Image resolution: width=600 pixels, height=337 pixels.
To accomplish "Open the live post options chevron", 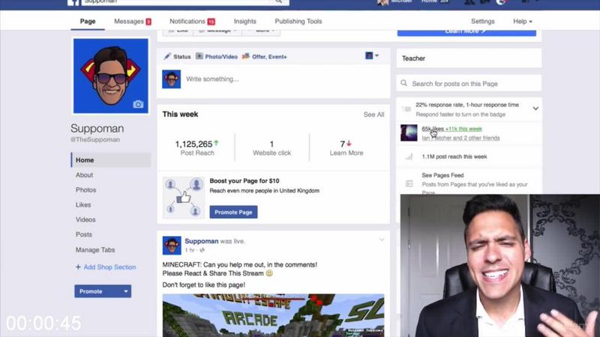I will [382, 240].
